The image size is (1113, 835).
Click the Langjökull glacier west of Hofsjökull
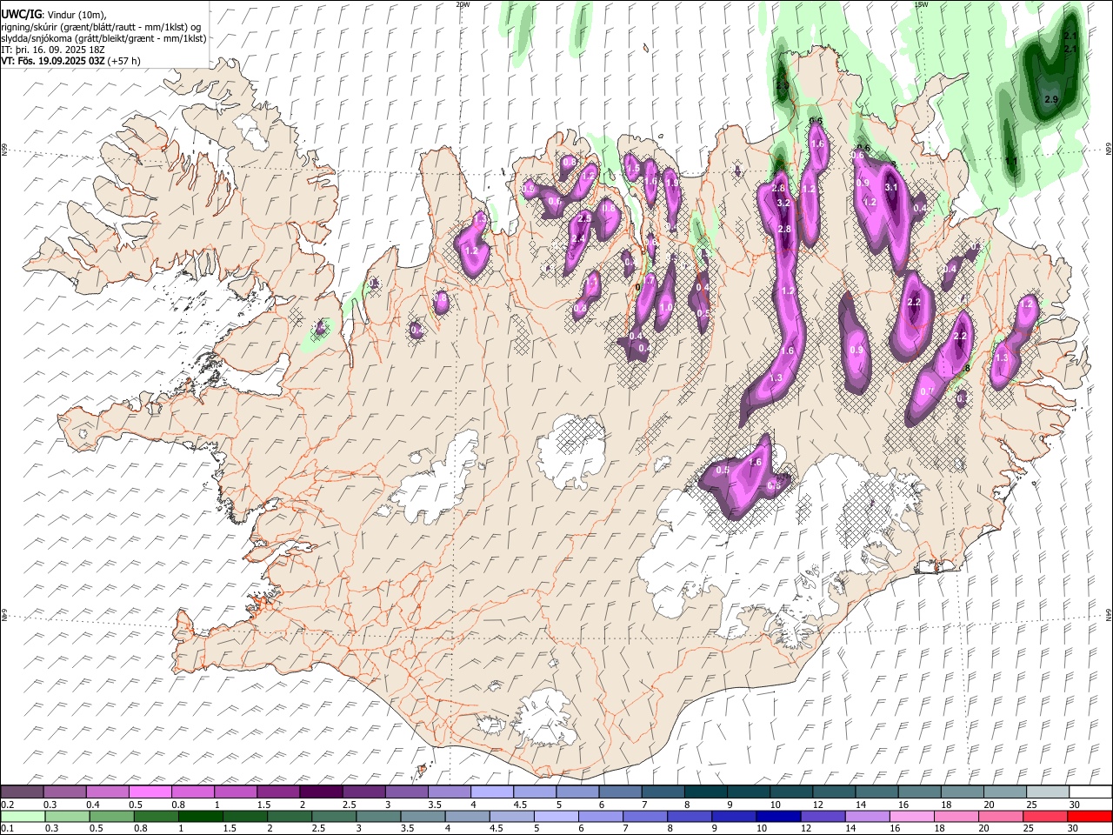[x=435, y=483]
